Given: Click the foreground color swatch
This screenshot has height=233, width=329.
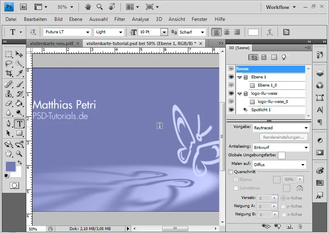Looking at the screenshot, I should tap(11, 167).
